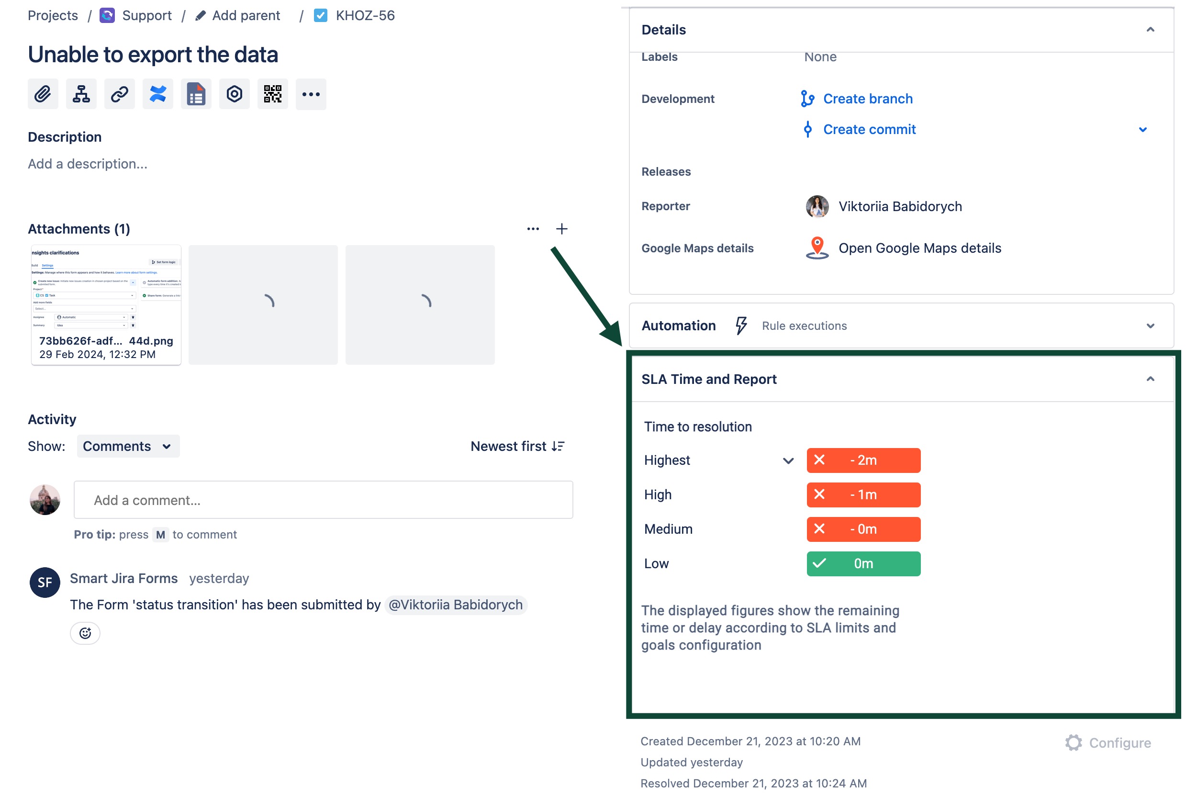
Task: Collapse the SLA Time and Report panel
Action: click(1150, 379)
